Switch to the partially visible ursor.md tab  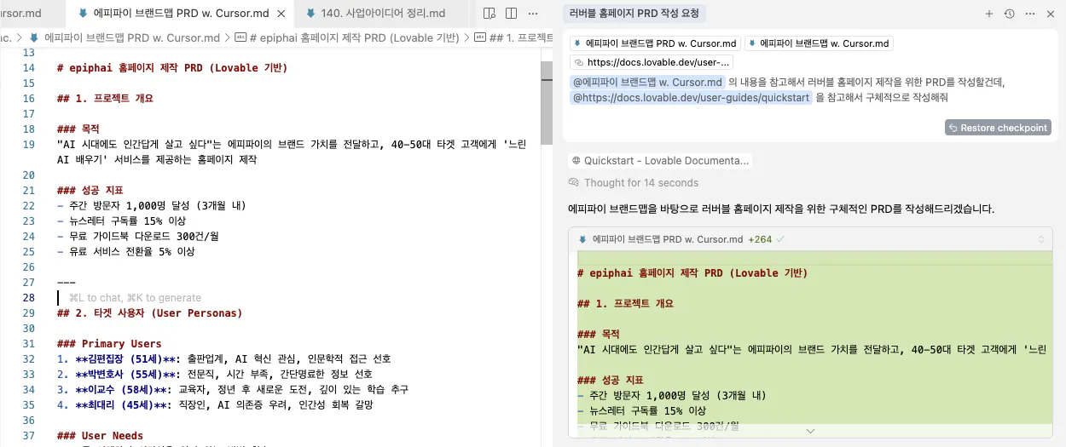pyautogui.click(x=32, y=14)
